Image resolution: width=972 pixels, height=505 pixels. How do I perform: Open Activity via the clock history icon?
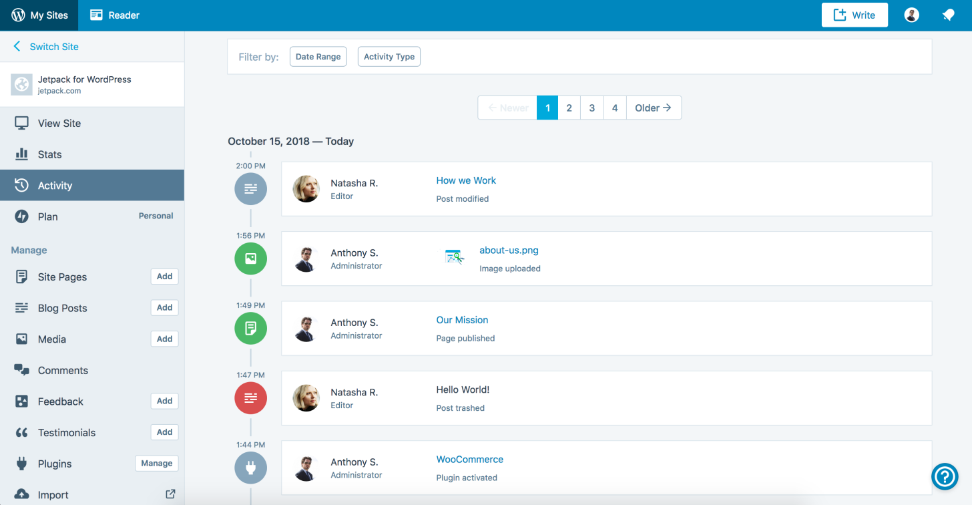click(21, 185)
